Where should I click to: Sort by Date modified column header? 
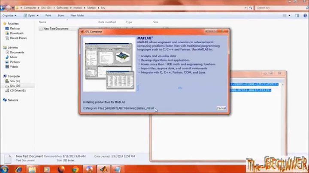(107, 22)
